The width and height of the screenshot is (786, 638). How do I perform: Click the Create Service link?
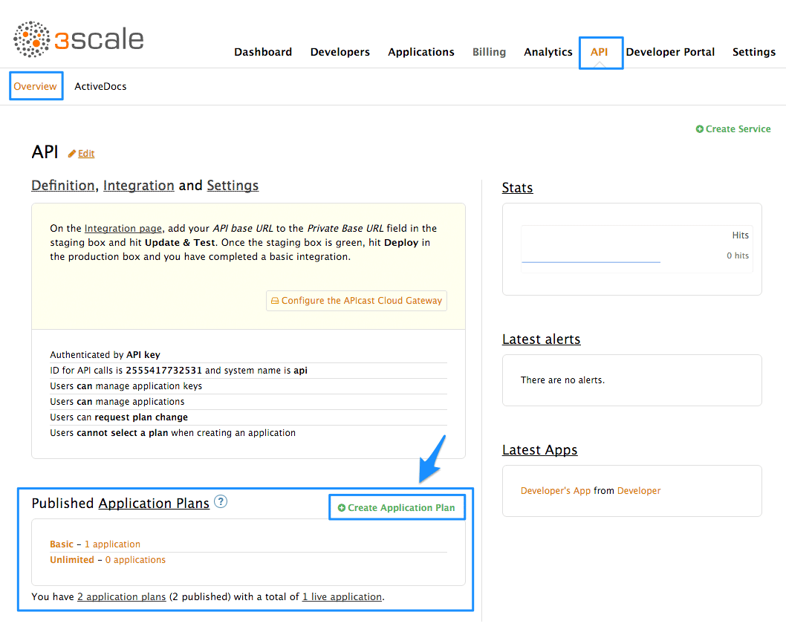pos(733,129)
